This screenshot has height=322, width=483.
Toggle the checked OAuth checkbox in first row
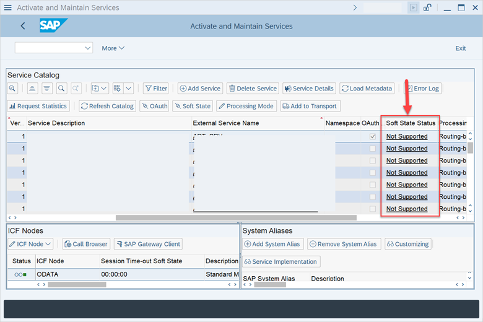[x=373, y=136]
